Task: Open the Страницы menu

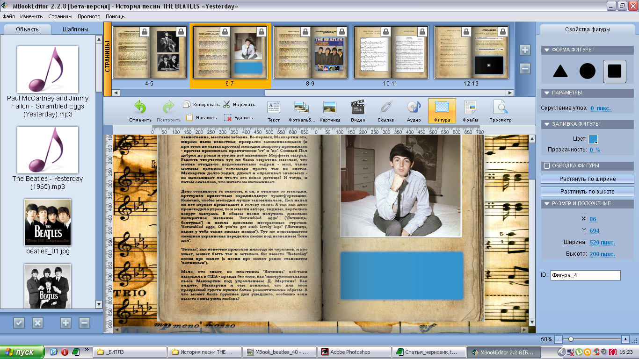Action: (x=60, y=16)
